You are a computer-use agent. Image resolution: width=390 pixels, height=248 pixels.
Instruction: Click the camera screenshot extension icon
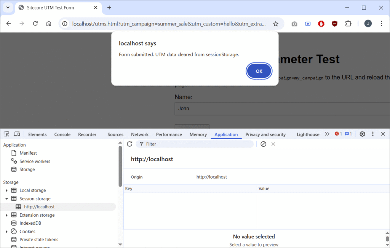[294, 24]
